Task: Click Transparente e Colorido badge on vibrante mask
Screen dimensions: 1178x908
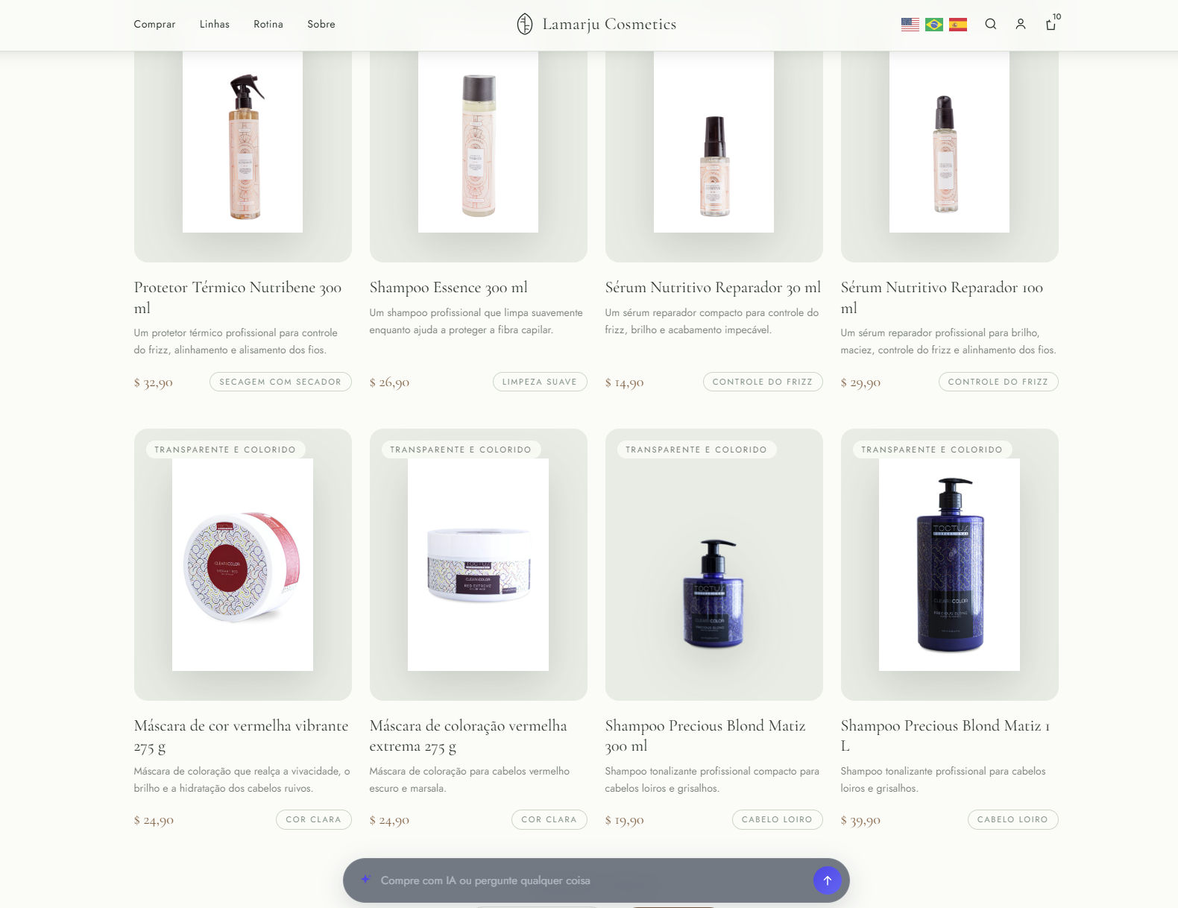Action: tap(225, 450)
